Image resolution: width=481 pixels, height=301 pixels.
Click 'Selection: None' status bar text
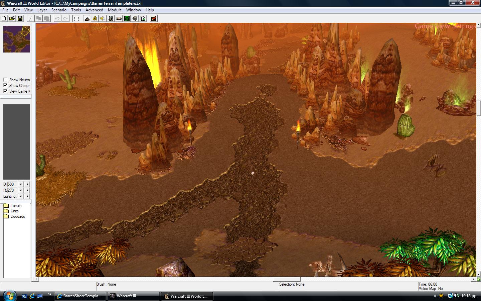[x=292, y=284]
